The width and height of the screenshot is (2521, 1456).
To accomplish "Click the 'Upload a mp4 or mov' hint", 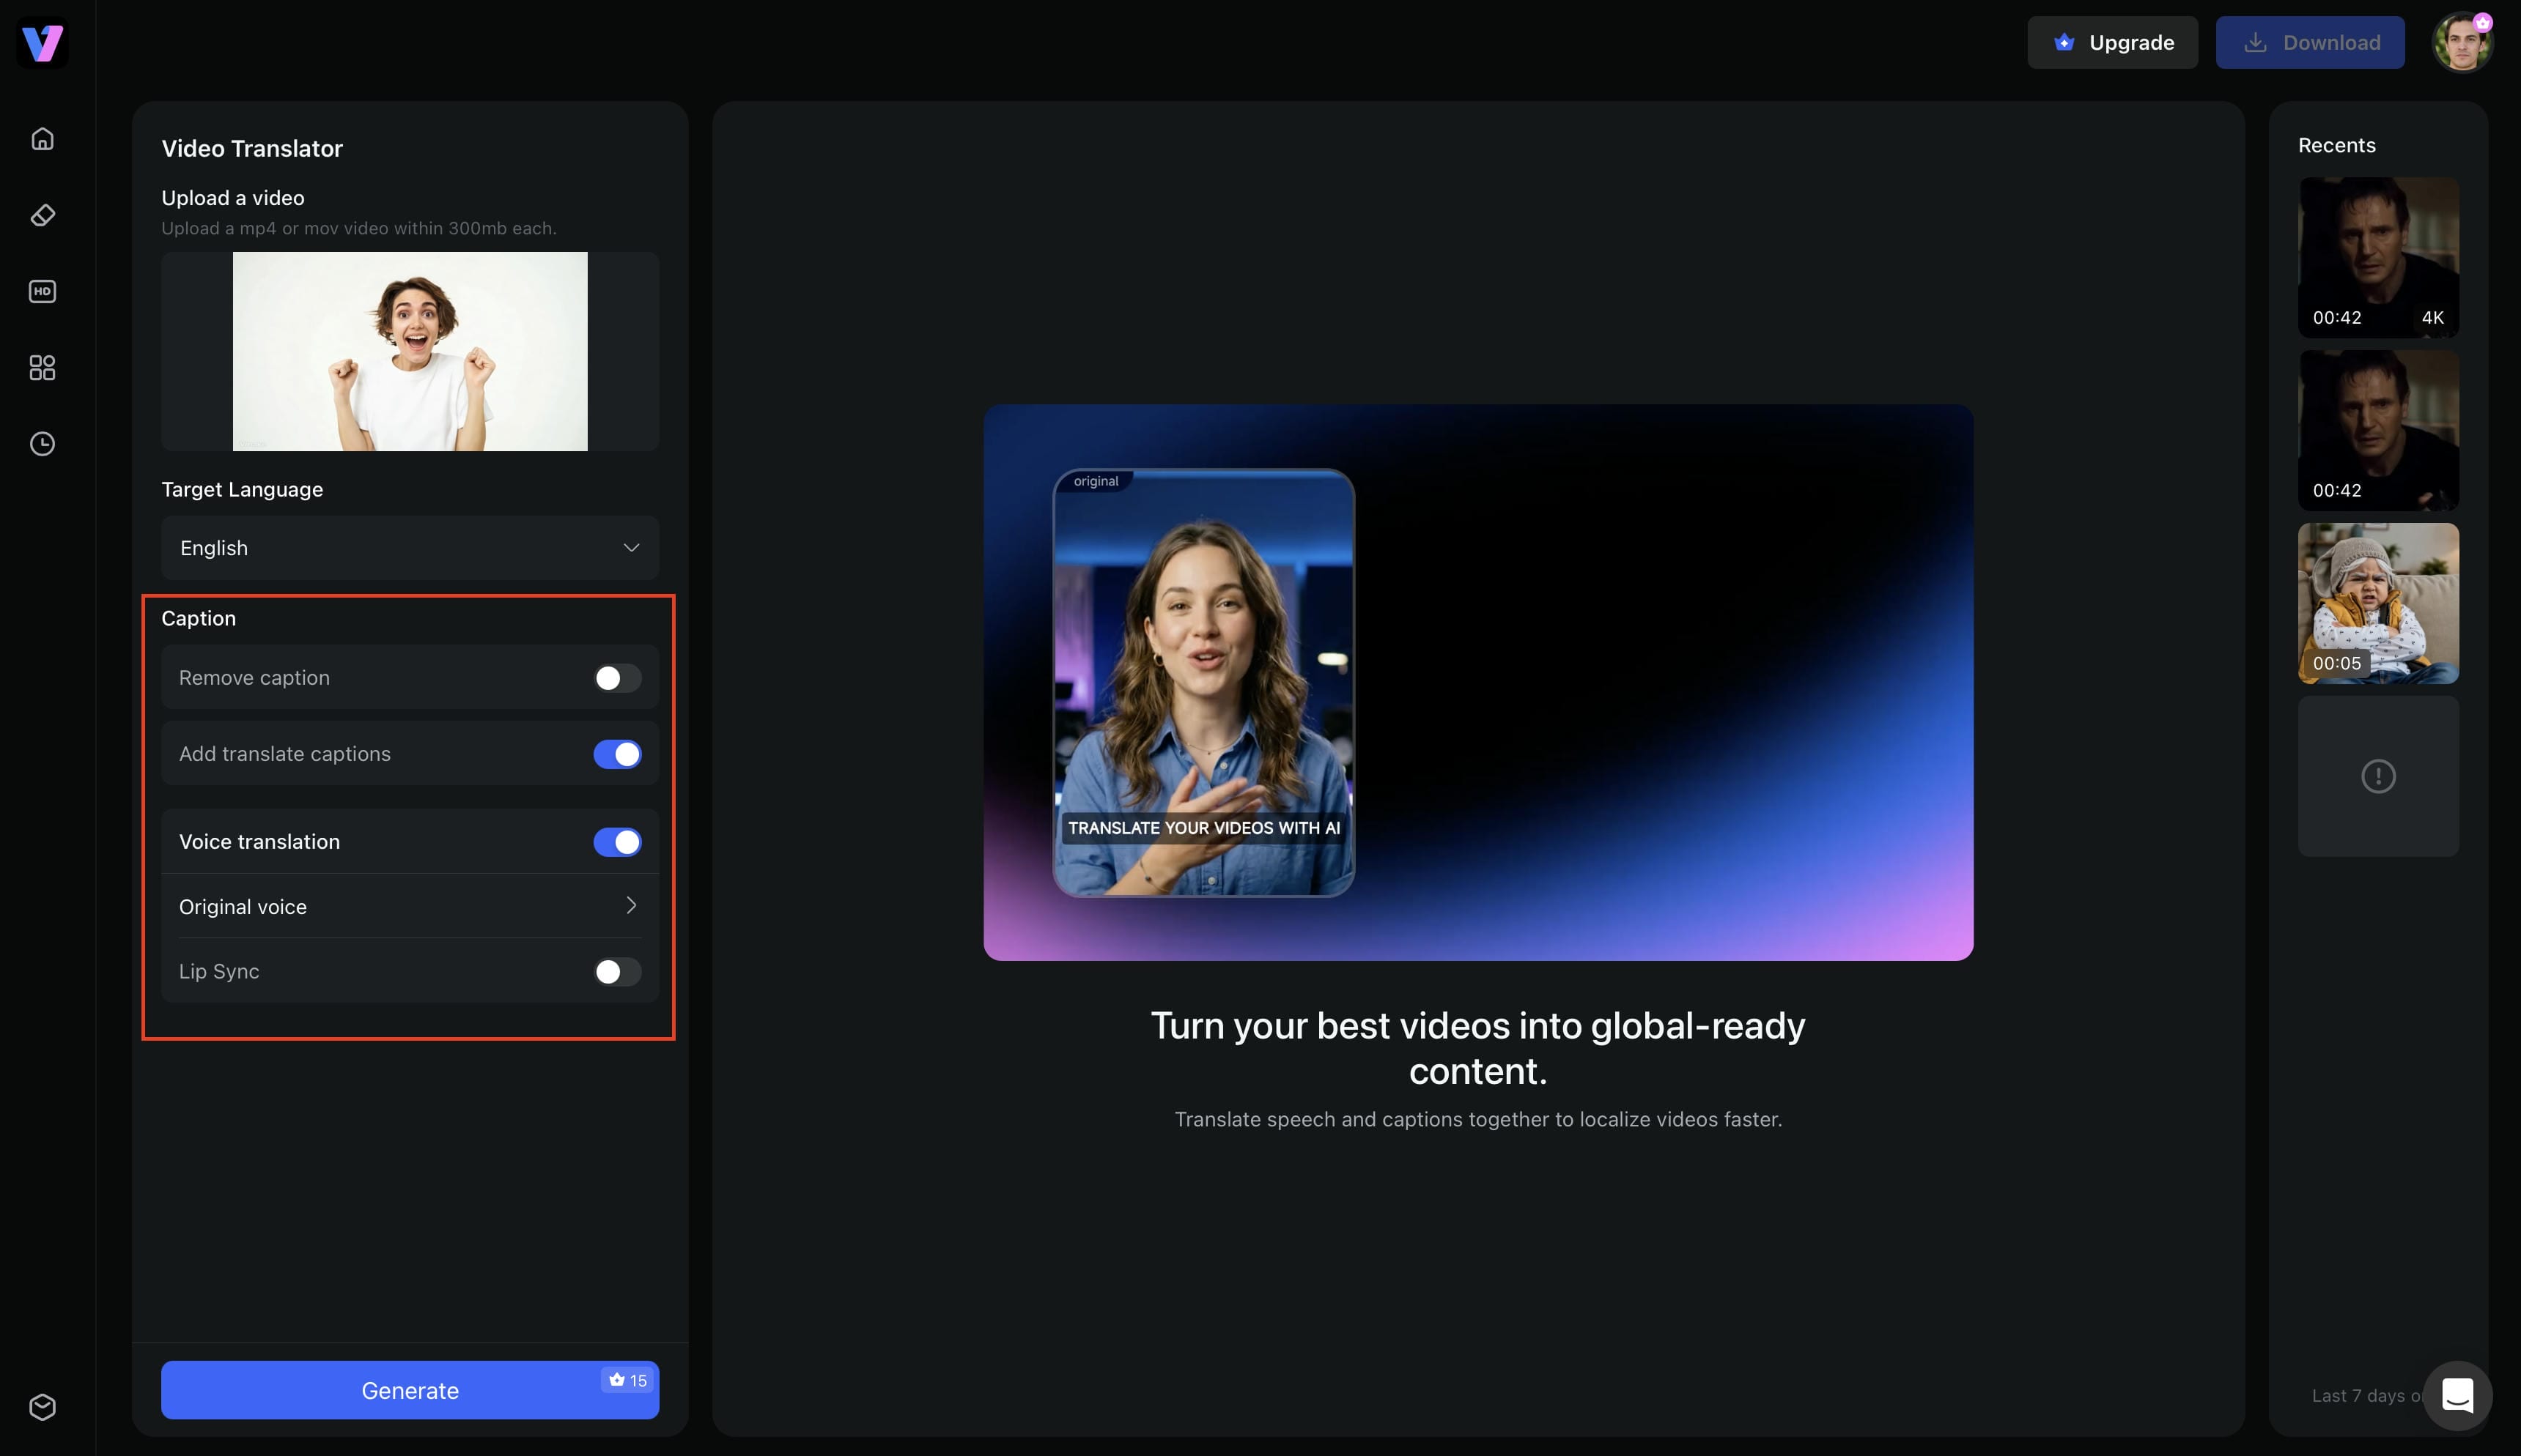I will point(359,228).
